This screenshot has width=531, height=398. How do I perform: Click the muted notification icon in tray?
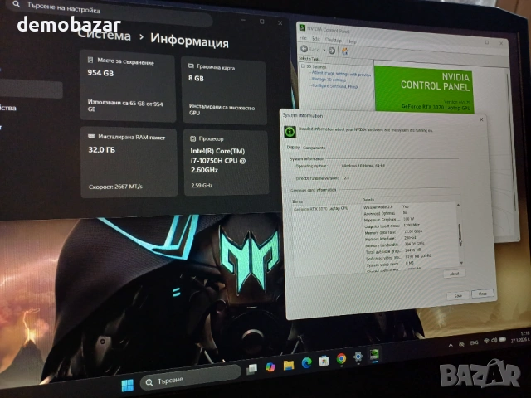[x=461, y=344]
